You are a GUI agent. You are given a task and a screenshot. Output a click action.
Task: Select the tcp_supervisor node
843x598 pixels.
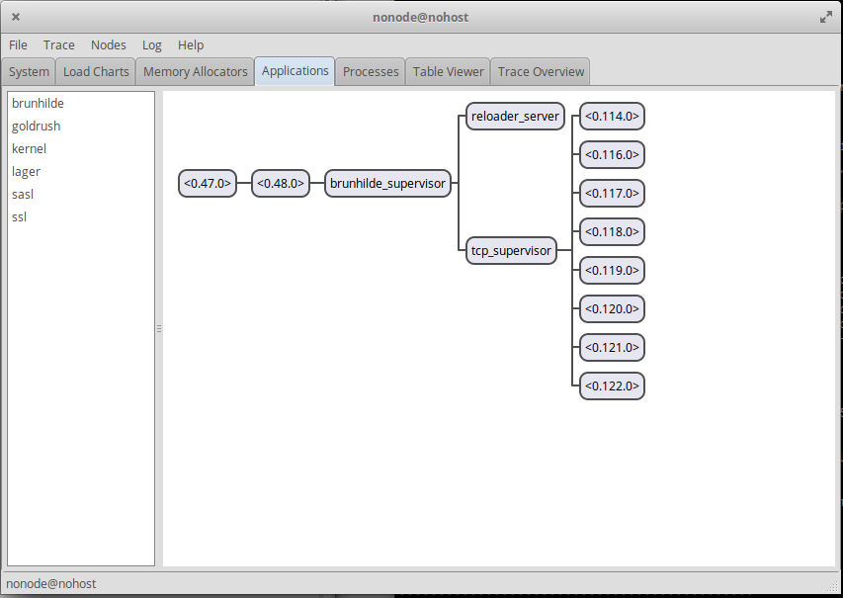click(511, 251)
